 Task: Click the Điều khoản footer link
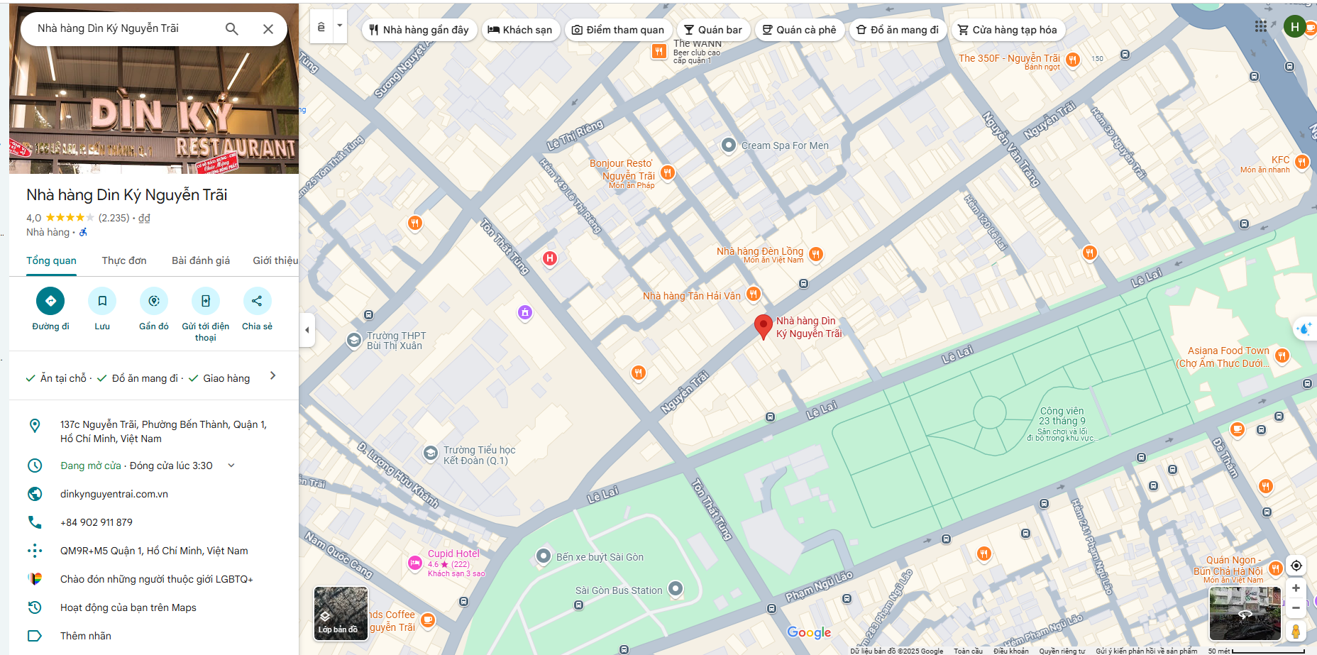pos(1011,651)
